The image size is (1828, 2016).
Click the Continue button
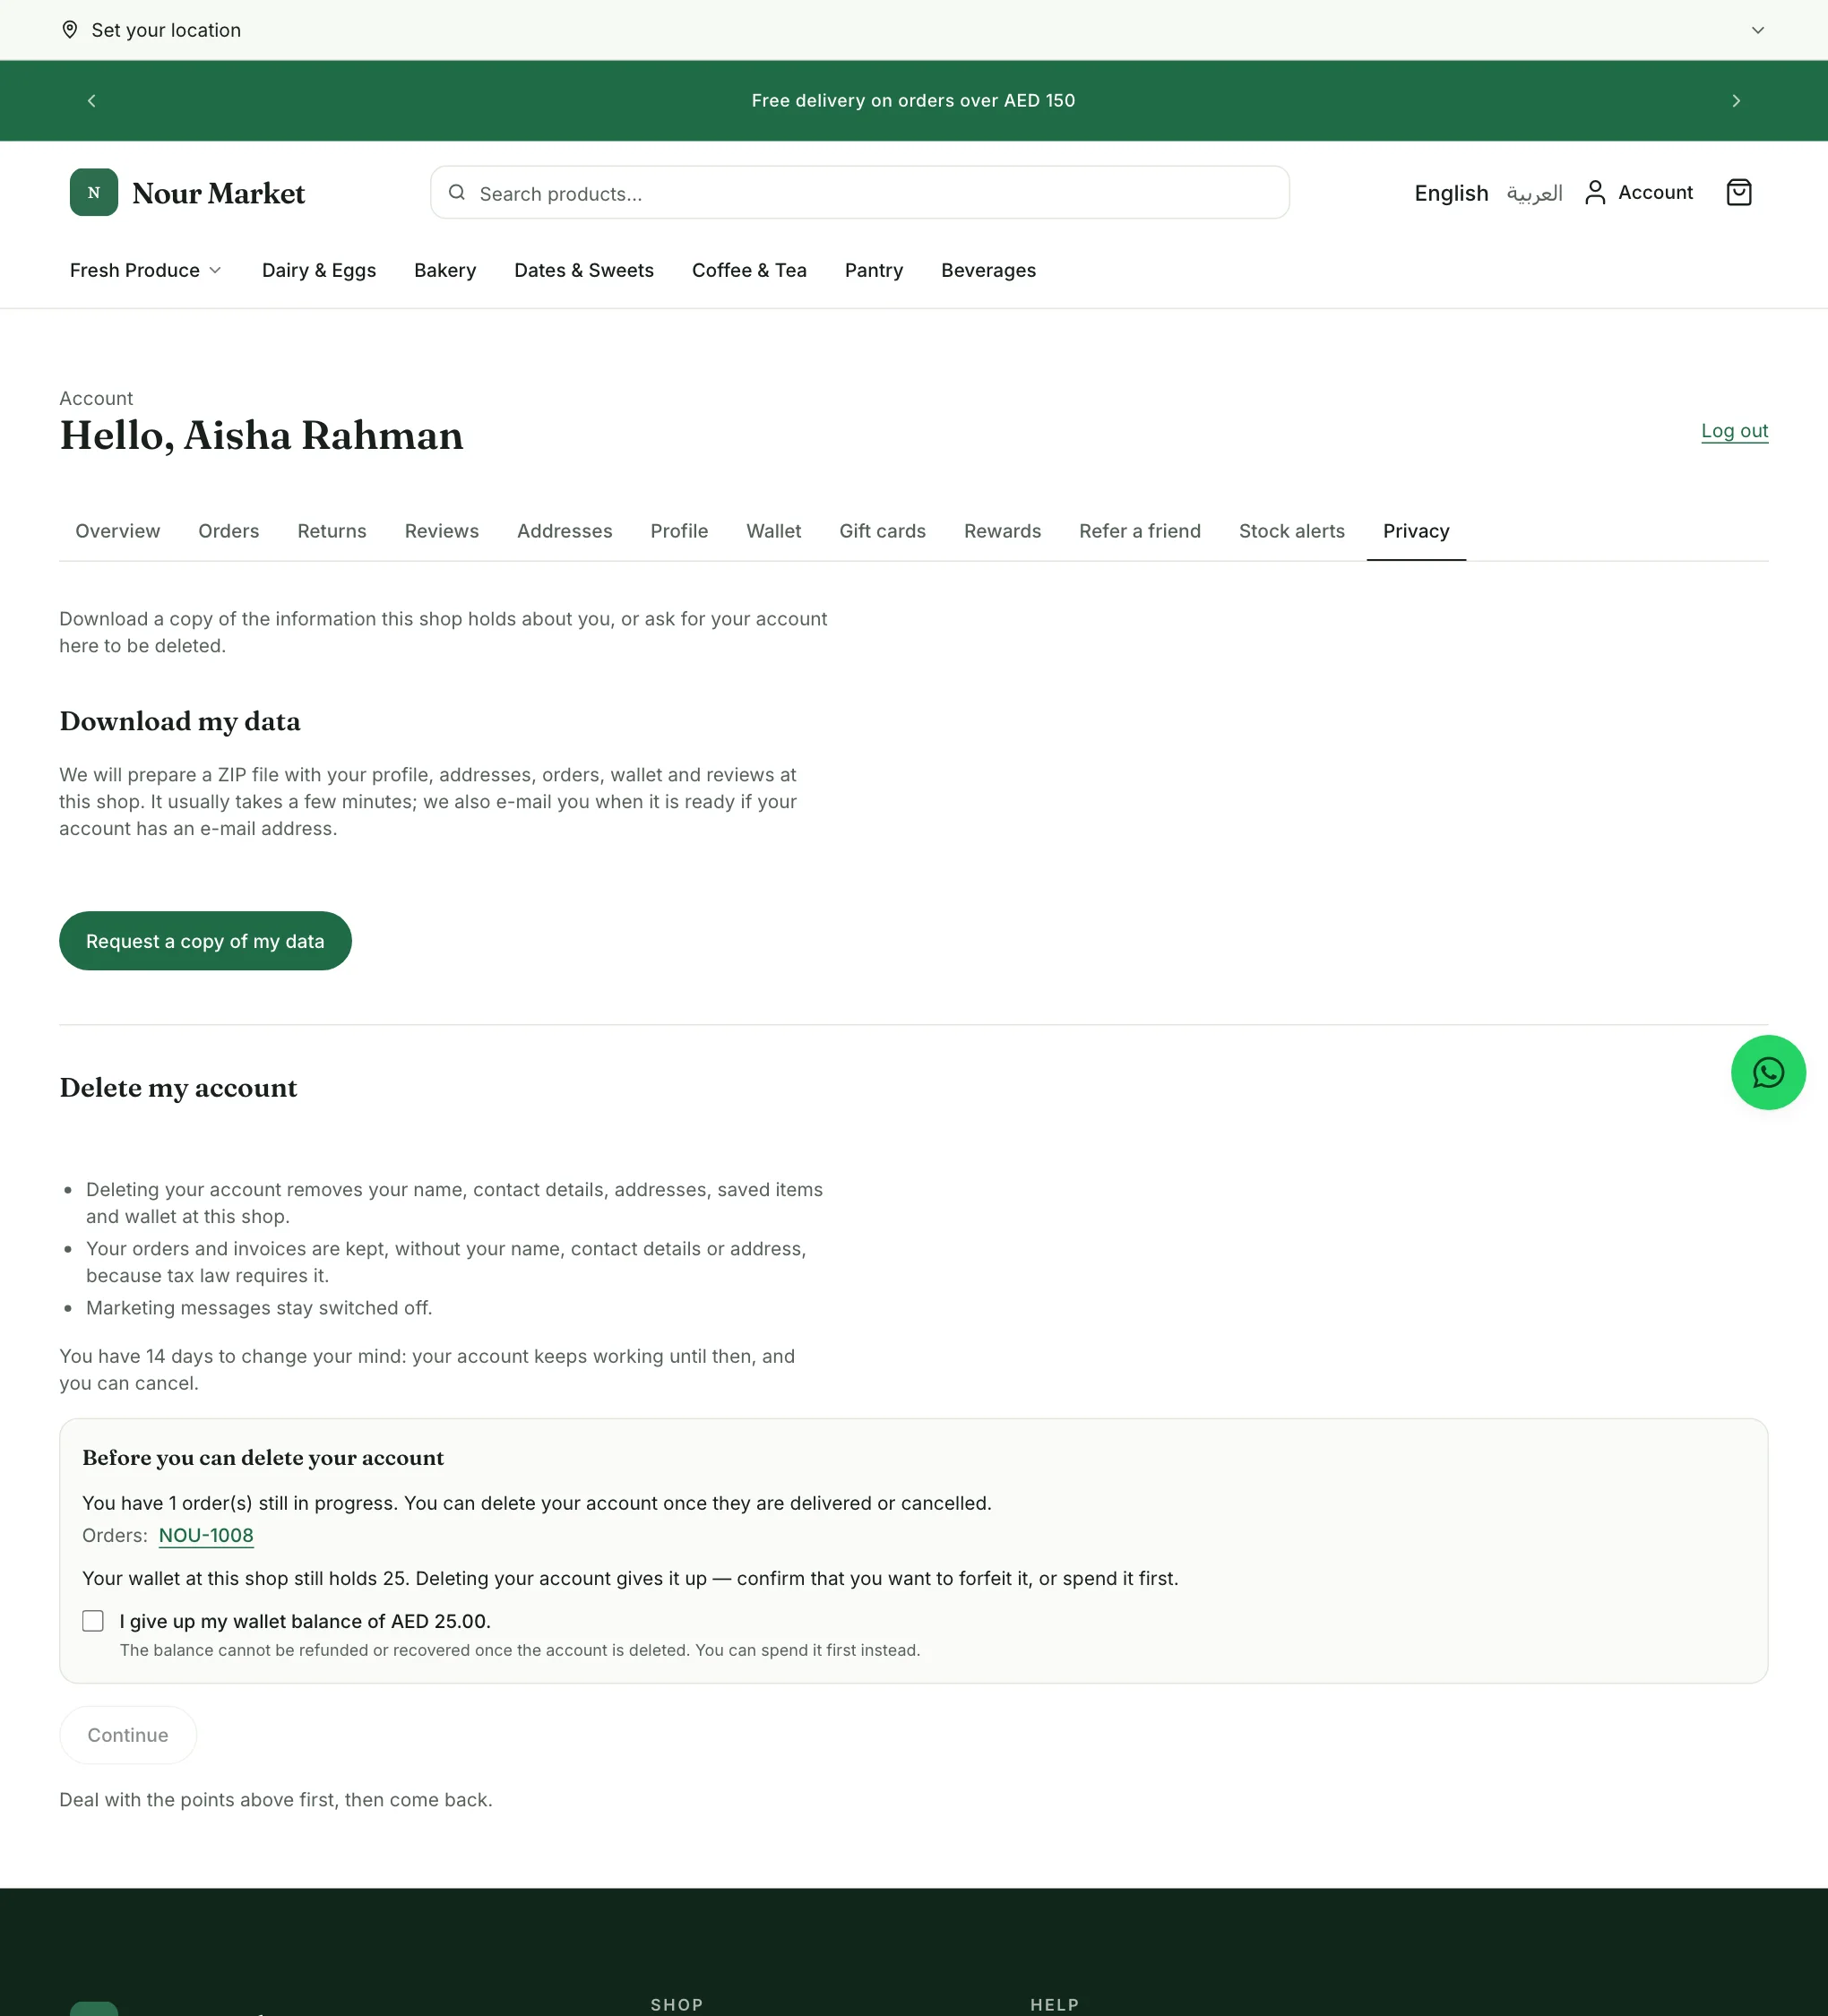pyautogui.click(x=128, y=1735)
